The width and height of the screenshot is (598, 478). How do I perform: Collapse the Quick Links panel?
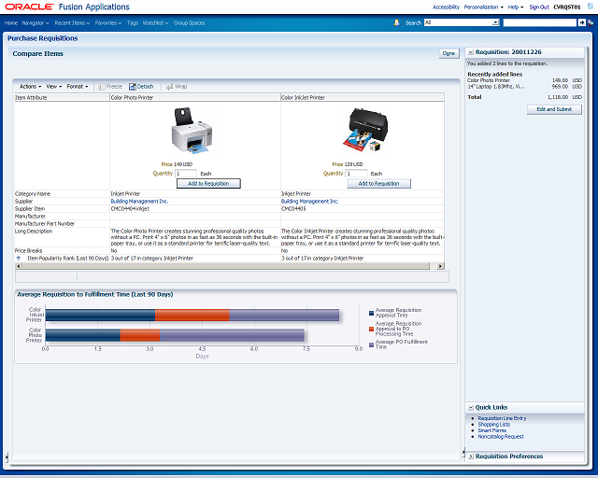471,407
